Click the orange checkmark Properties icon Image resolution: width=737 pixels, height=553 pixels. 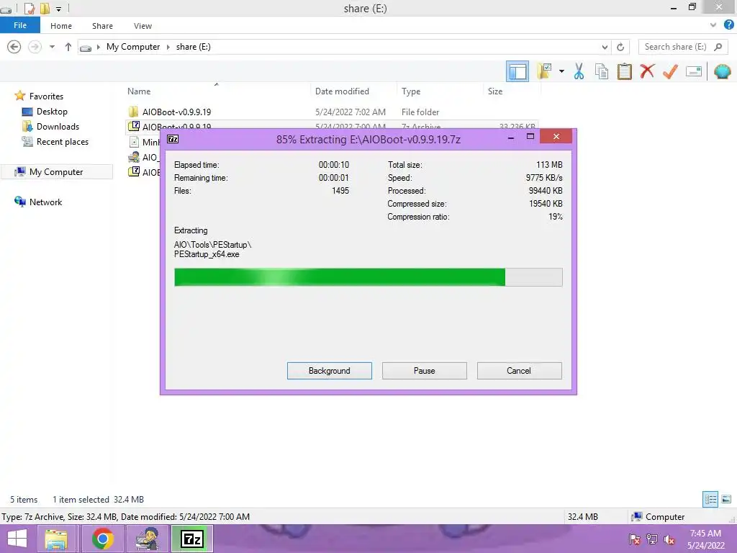click(x=670, y=71)
